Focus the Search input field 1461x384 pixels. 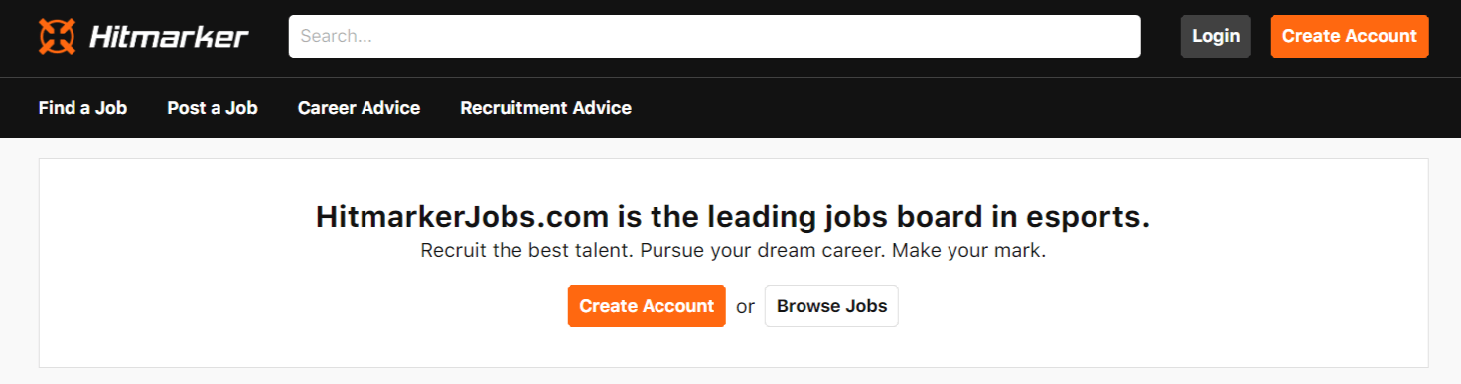(714, 36)
